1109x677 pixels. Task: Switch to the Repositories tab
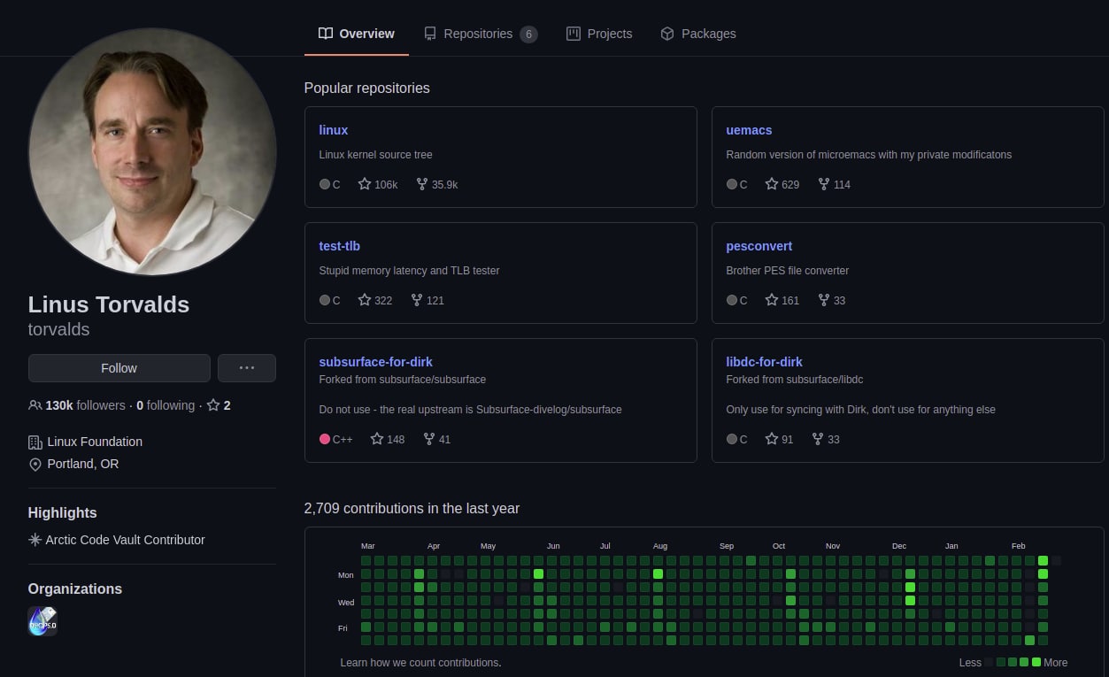point(480,34)
